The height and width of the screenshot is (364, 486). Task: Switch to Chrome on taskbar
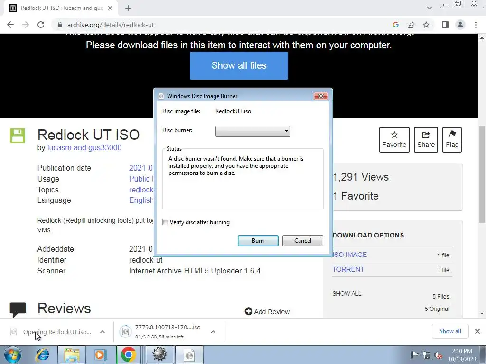click(x=128, y=355)
